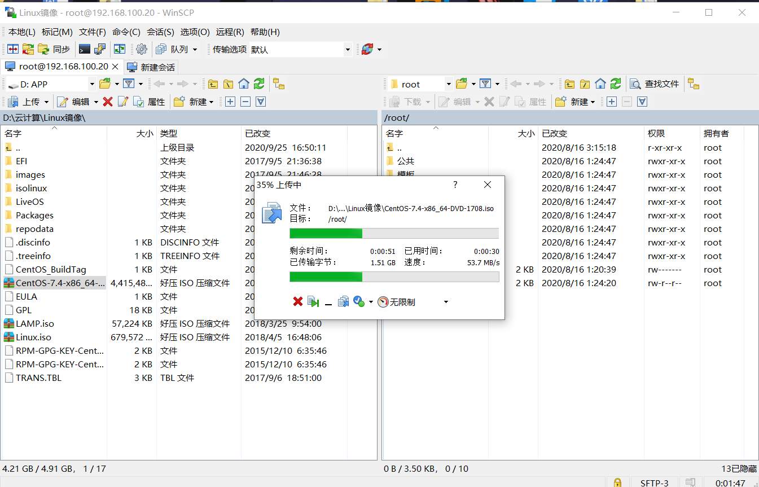Open the 命令(C) menu

point(126,32)
